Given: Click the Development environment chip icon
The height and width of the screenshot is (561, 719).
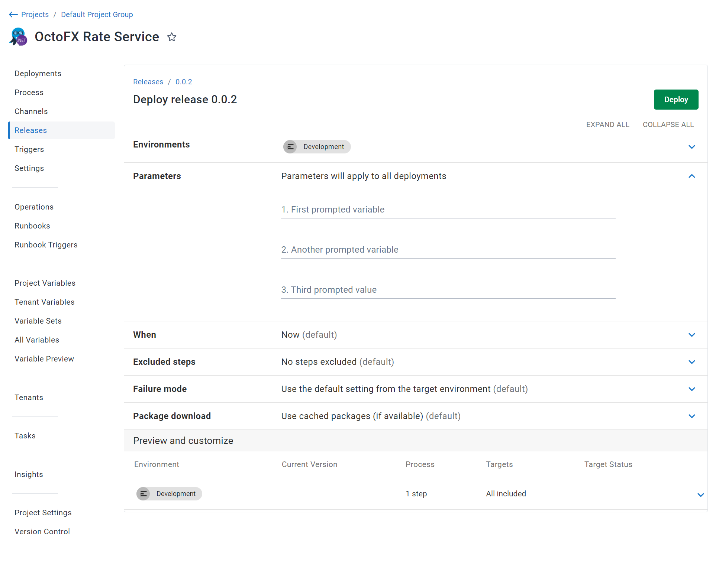Looking at the screenshot, I should click(x=290, y=147).
